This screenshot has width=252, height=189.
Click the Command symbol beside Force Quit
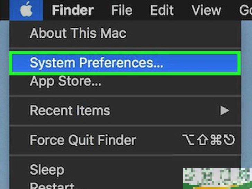215,140
